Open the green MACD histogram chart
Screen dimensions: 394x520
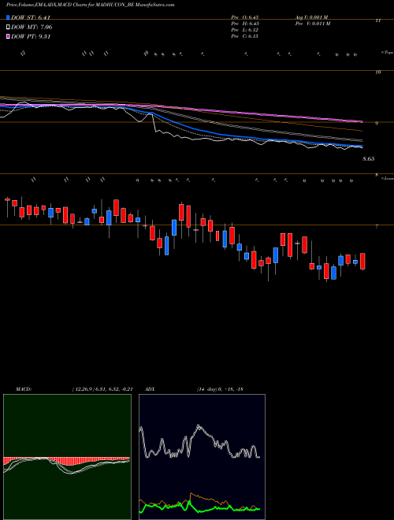[67, 457]
